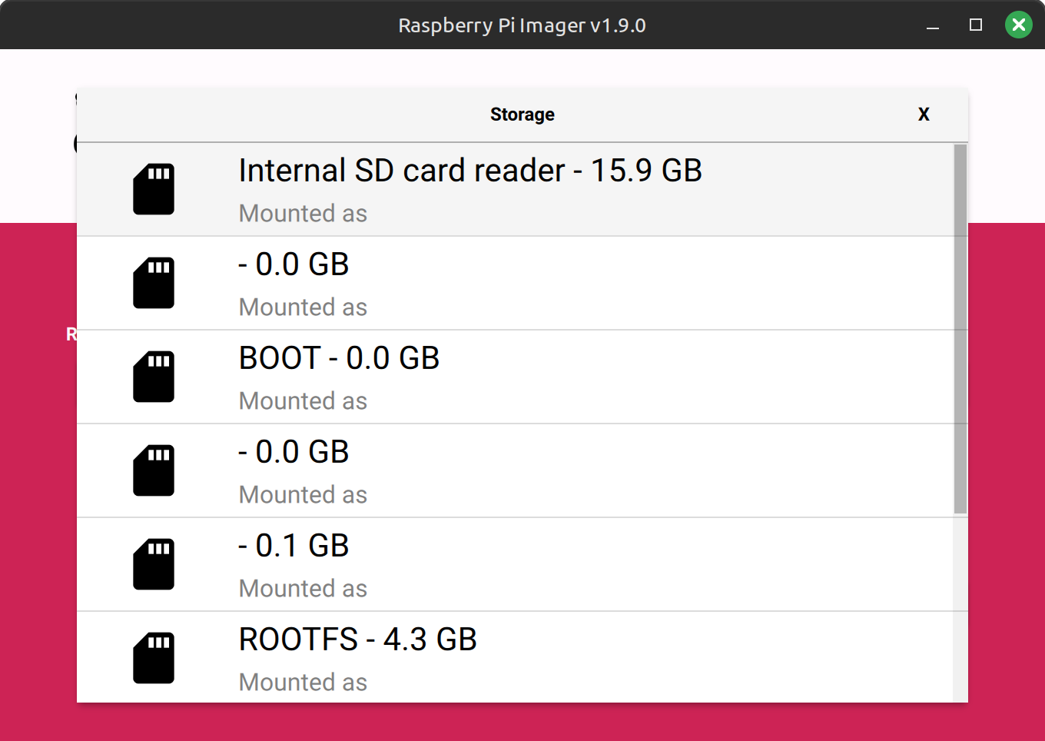Choose the BOOT - 0.0 GB storage device
This screenshot has height=741, width=1045.
tap(515, 377)
